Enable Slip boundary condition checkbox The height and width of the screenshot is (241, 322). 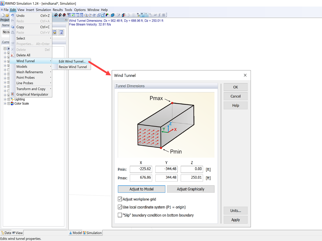[120, 215]
